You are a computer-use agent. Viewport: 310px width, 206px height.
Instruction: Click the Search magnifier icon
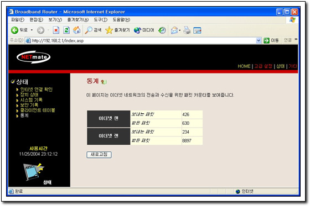tap(89, 30)
